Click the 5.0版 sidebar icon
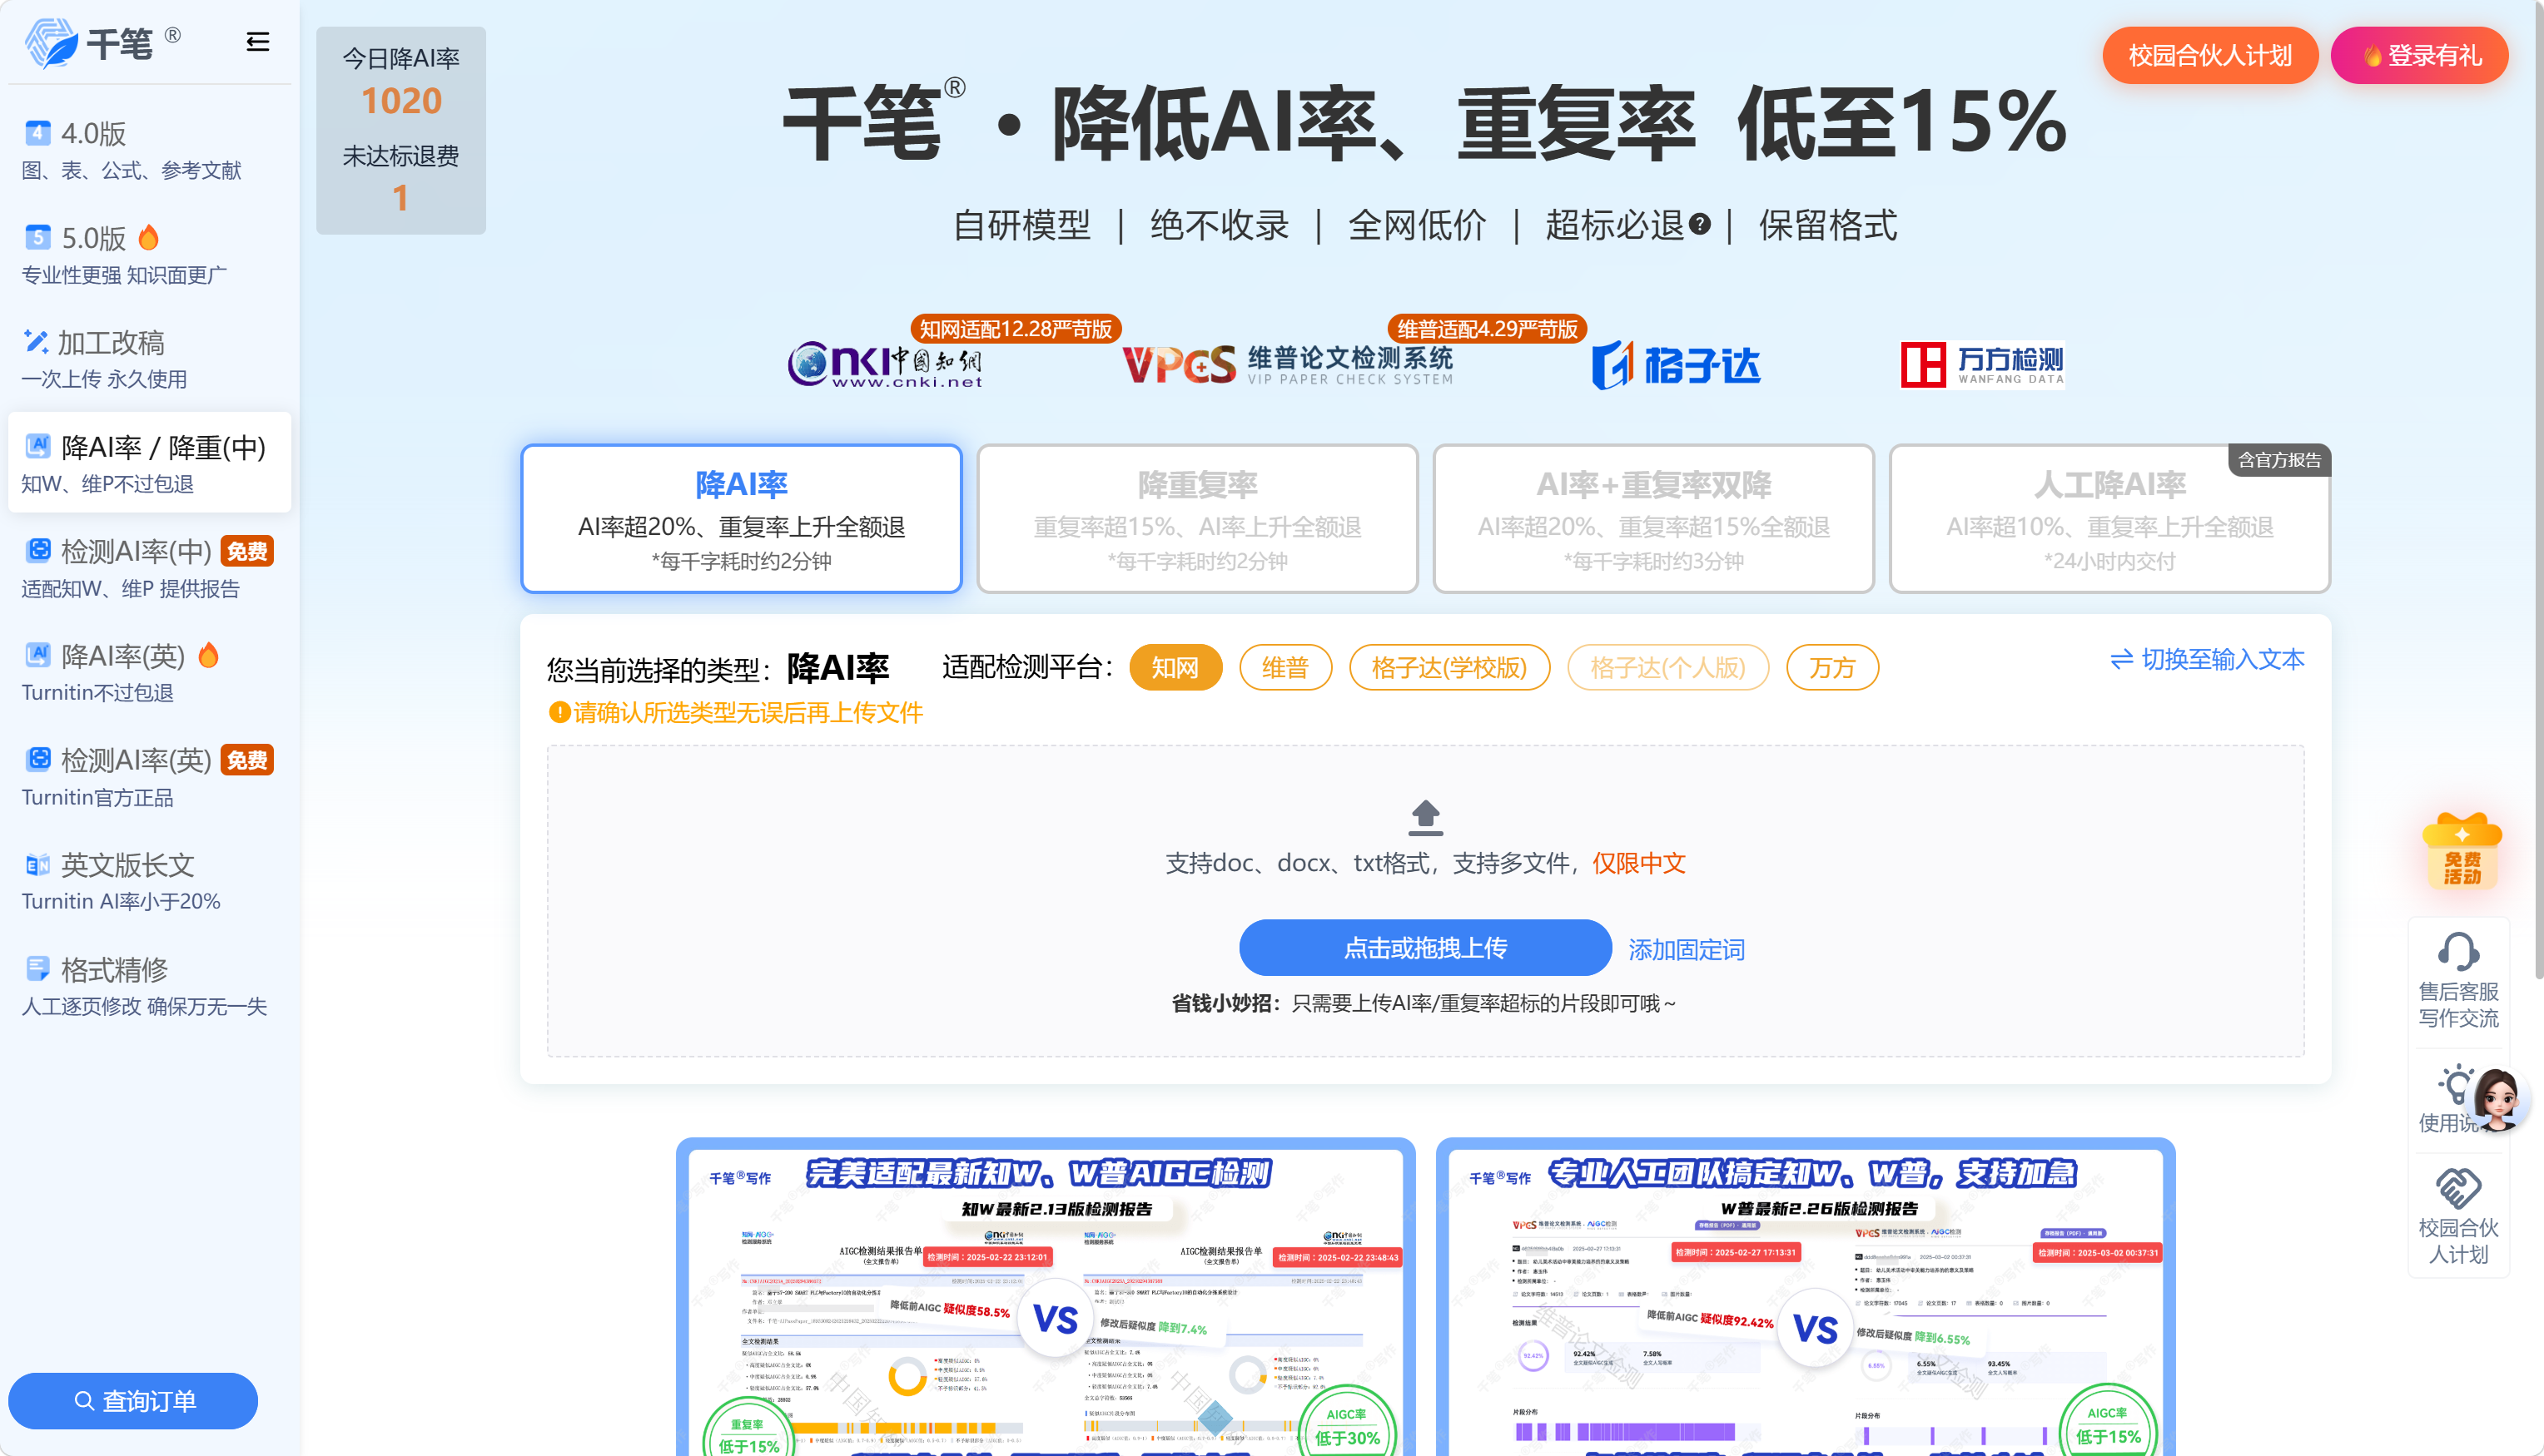The image size is (2544, 1456). click(37, 237)
